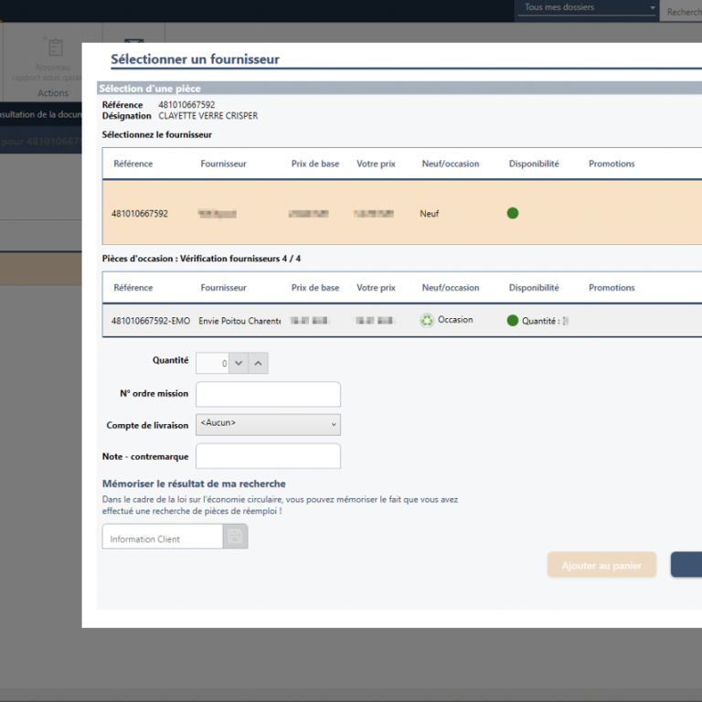Click the Nouveau rapport sous garantie icon
This screenshot has height=702, width=702.
55,48
